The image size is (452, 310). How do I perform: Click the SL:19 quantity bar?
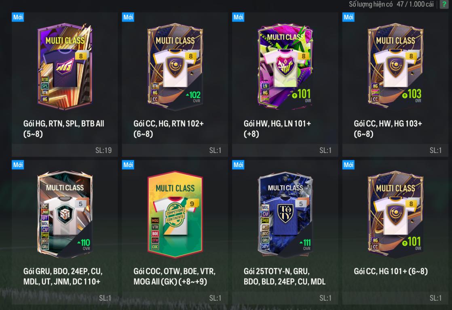point(65,150)
